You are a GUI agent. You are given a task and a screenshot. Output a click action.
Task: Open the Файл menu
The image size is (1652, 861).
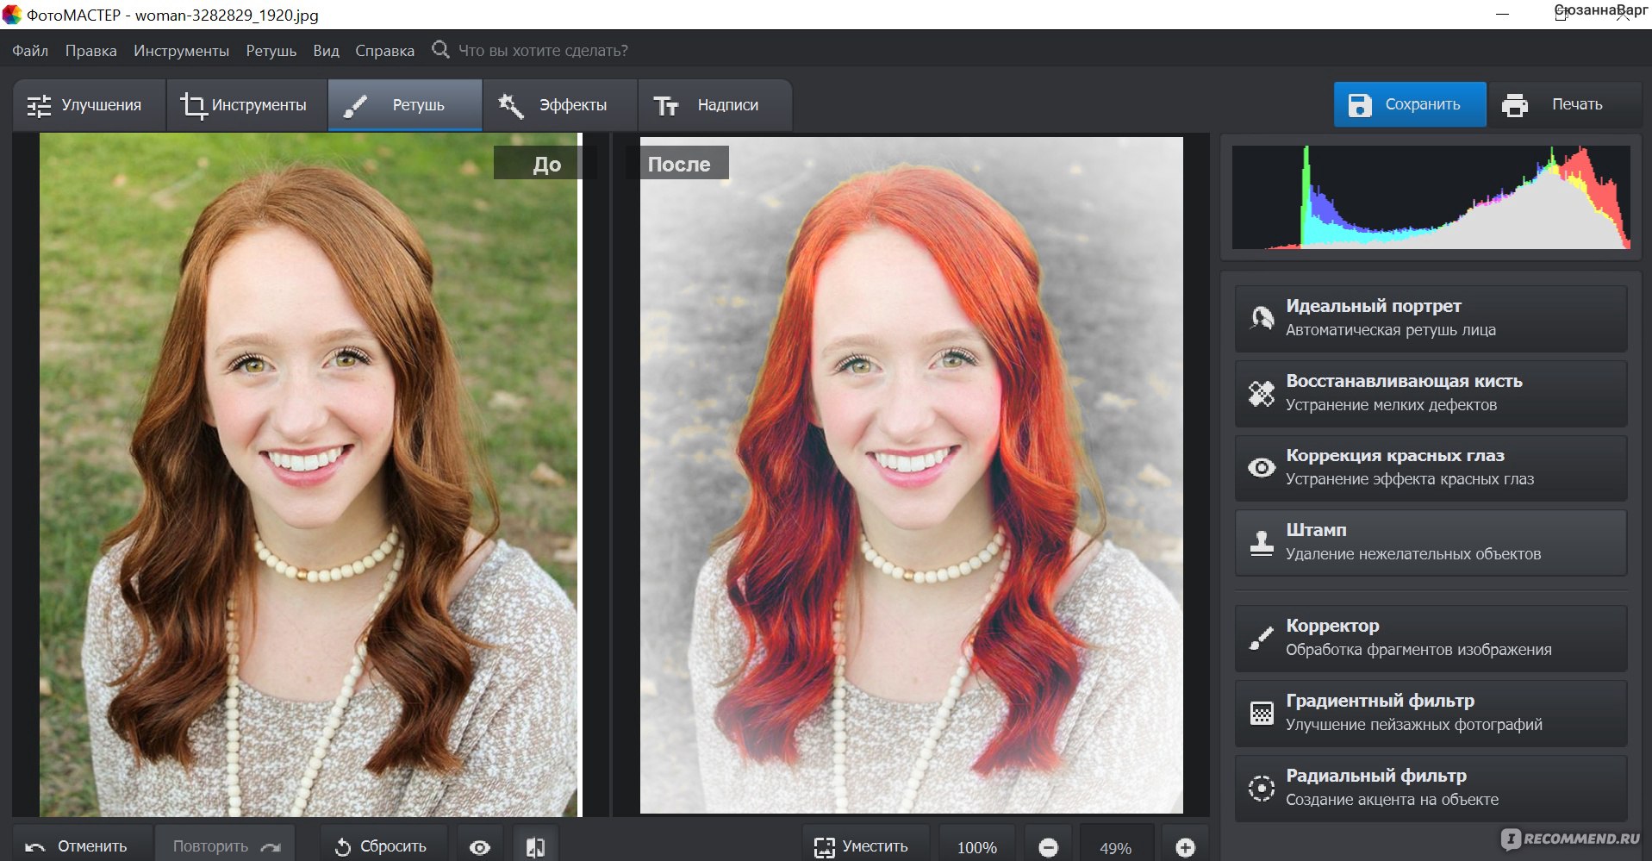30,51
